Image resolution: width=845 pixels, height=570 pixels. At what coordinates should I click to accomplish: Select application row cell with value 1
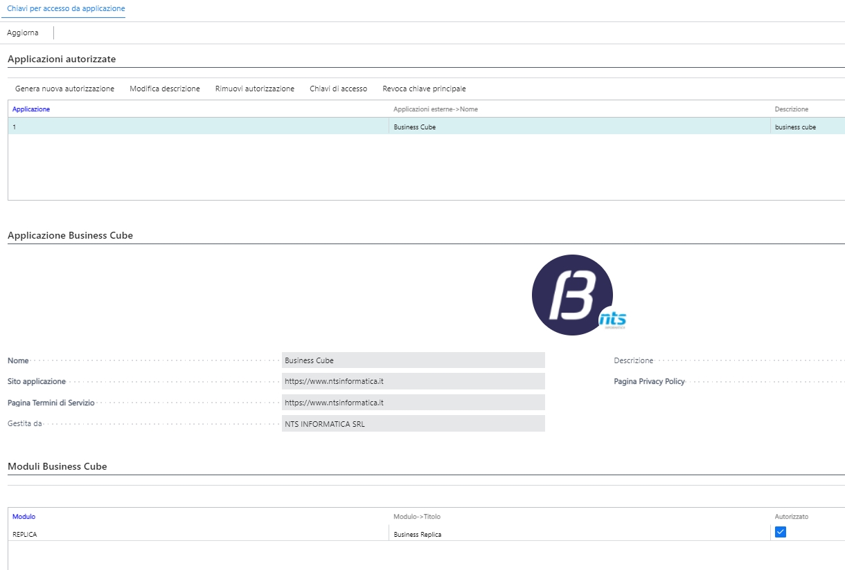point(198,127)
